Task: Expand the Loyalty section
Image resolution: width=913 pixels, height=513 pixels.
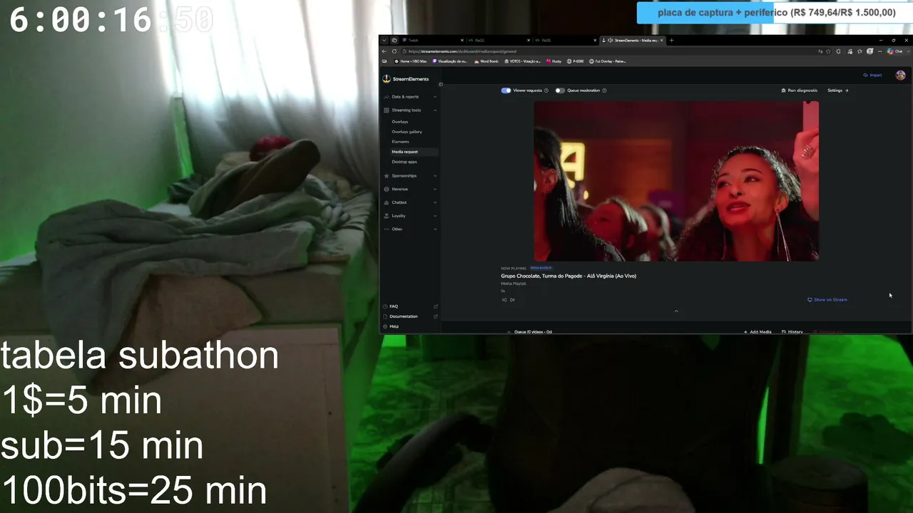Action: coord(410,216)
